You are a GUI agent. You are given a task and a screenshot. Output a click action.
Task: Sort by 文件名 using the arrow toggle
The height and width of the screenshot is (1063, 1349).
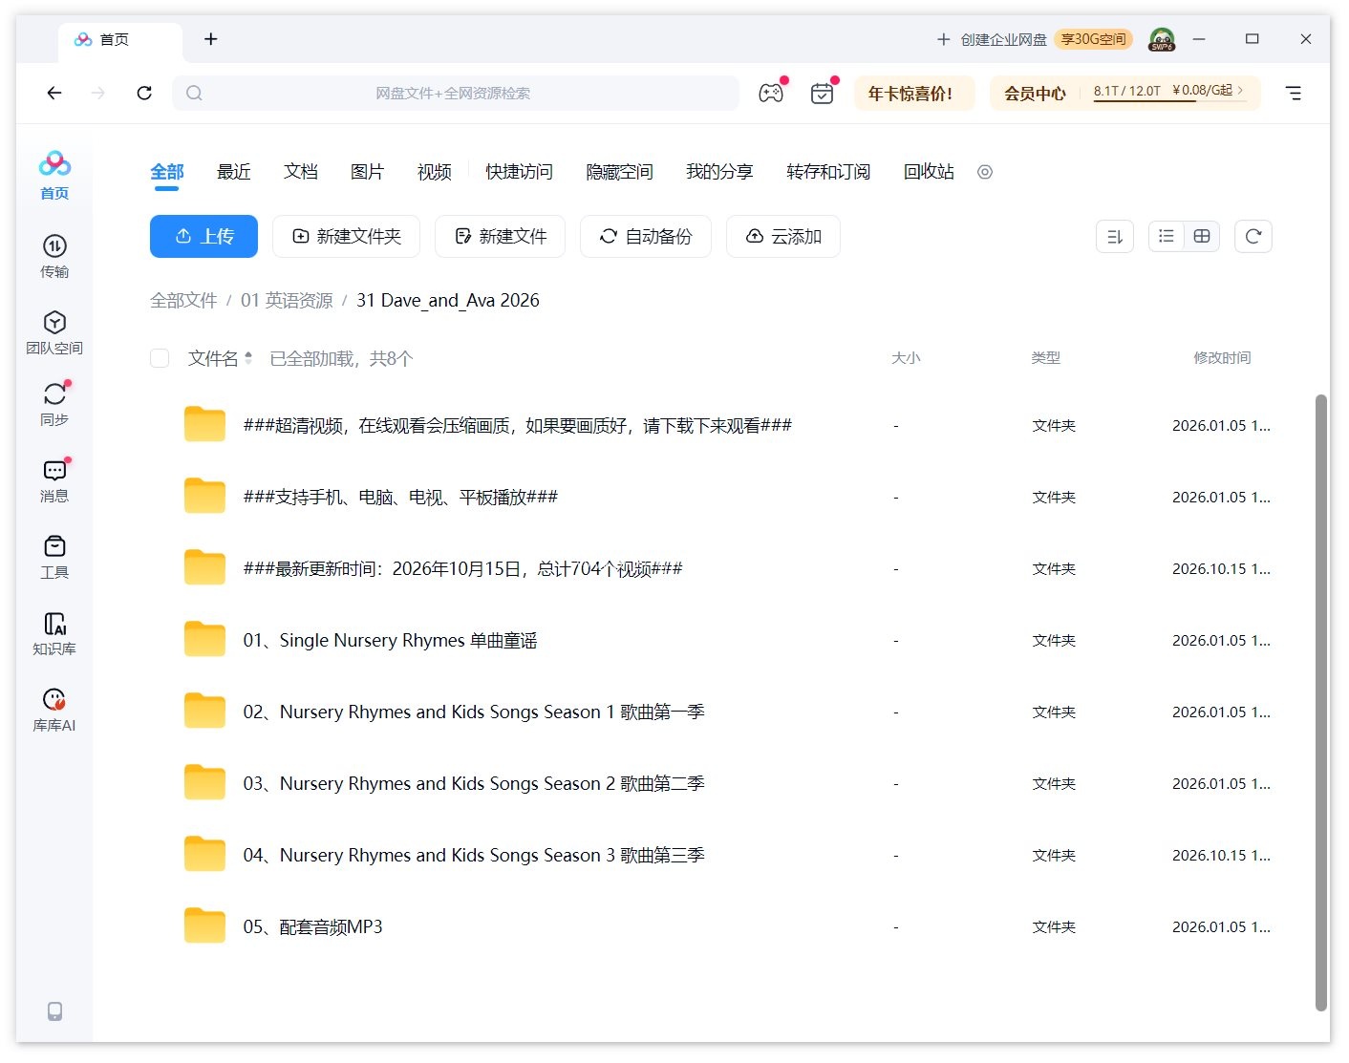point(248,358)
